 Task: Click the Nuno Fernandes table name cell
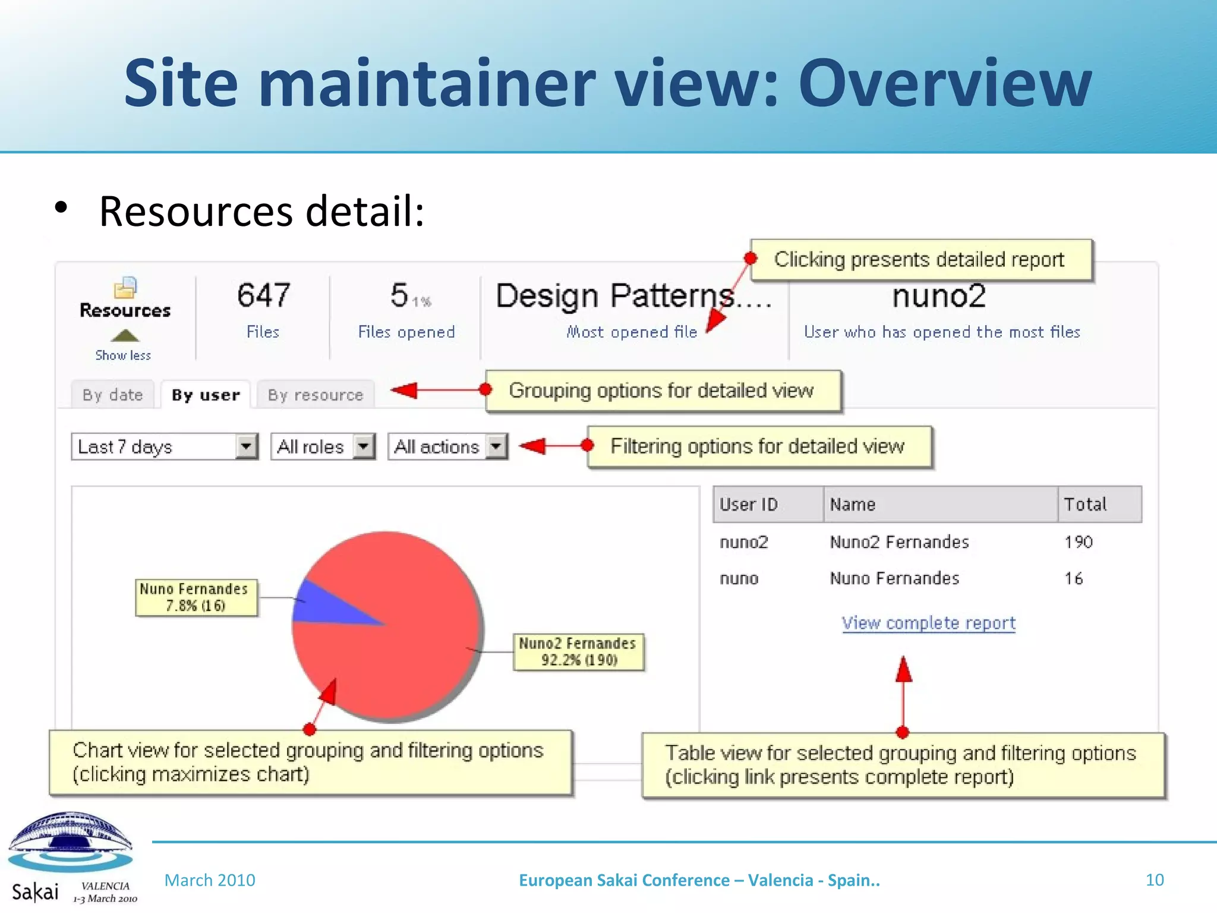894,578
